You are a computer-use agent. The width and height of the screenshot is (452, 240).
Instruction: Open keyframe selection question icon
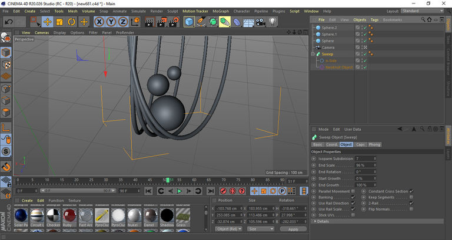point(242,191)
